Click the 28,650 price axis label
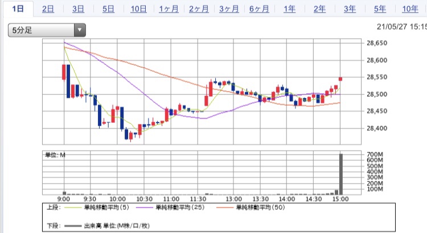Viewport: 427px width, 233px height. tap(377, 43)
